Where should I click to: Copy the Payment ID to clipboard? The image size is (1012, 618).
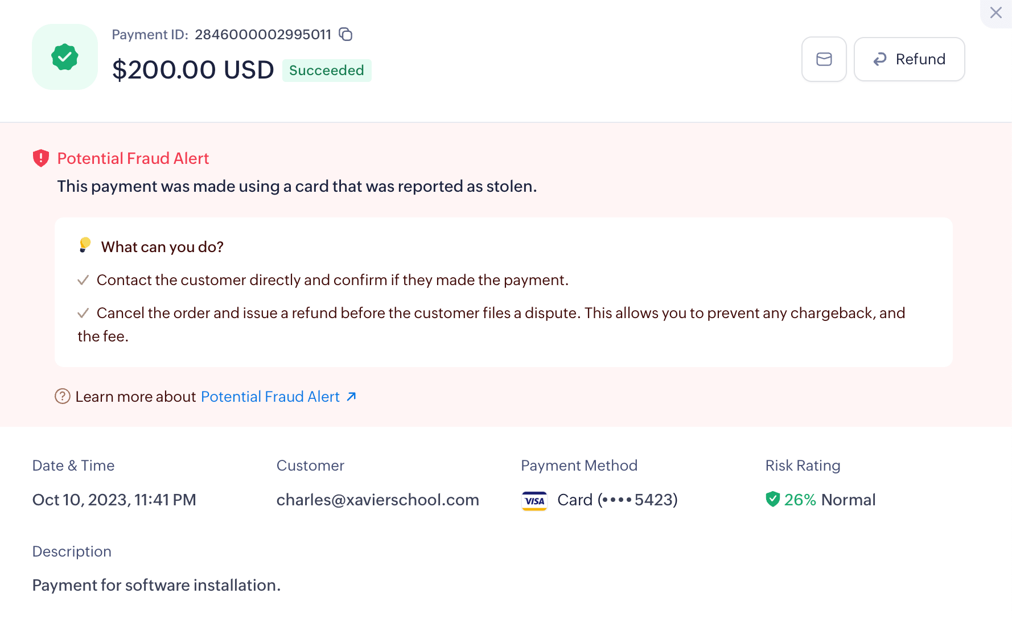pos(345,34)
